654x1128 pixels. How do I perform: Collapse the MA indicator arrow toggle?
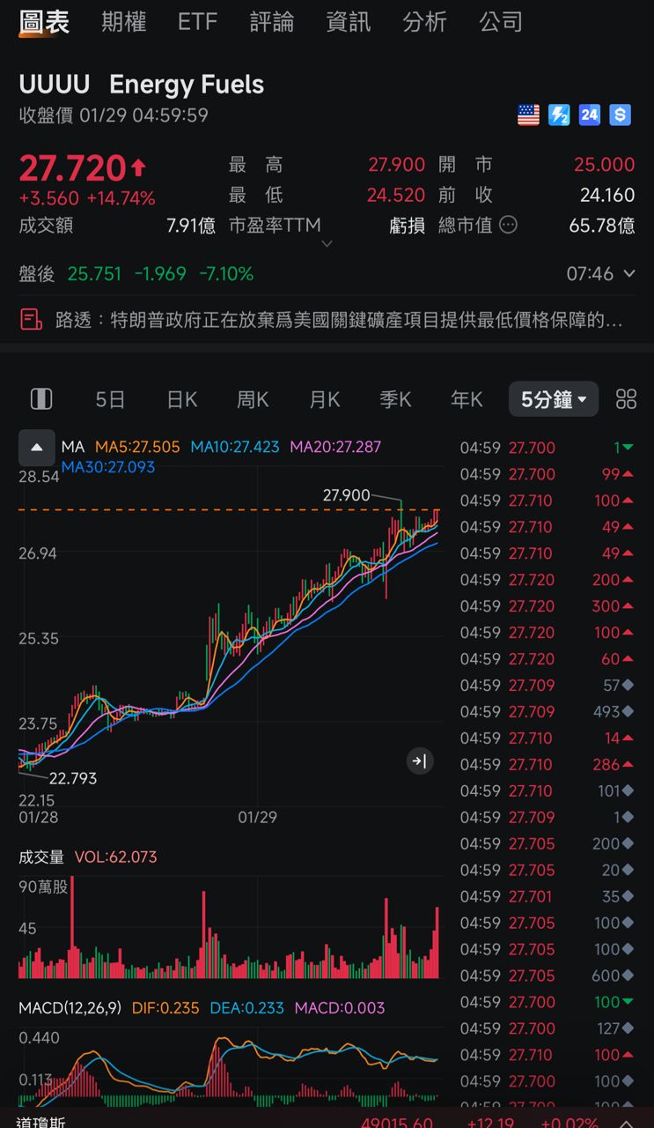(x=37, y=448)
